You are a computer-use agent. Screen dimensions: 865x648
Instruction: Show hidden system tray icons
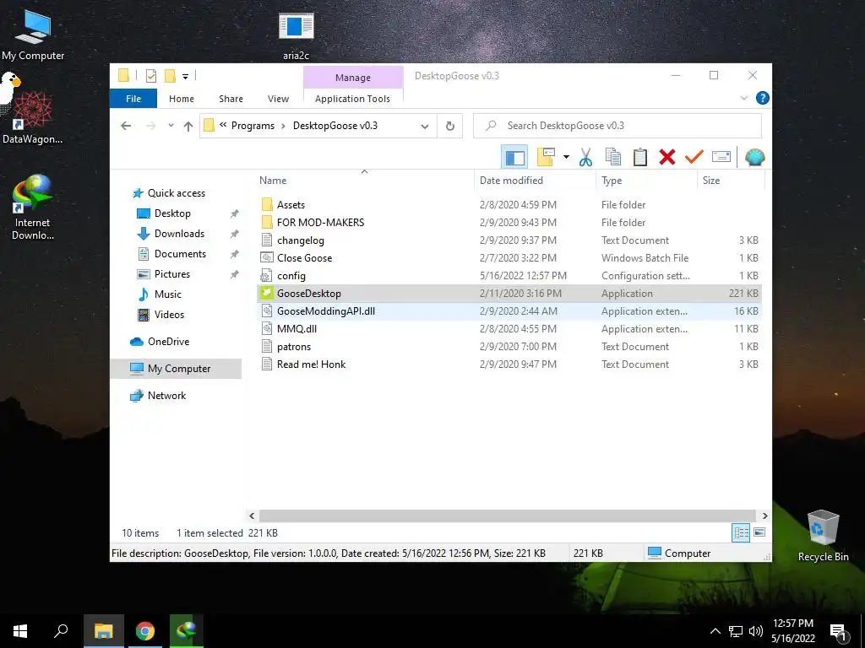pos(715,631)
